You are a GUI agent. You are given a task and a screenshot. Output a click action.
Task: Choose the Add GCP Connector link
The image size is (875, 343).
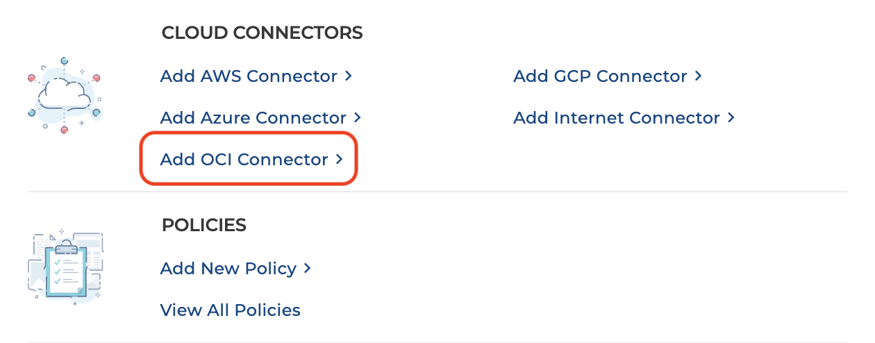click(x=600, y=76)
